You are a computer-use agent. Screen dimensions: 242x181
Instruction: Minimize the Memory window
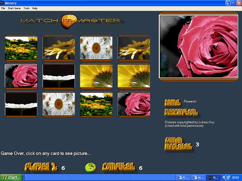(x=228, y=3)
